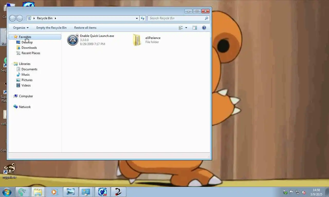Go back using the Back arrow
This screenshot has width=329, height=197.
[12, 18]
